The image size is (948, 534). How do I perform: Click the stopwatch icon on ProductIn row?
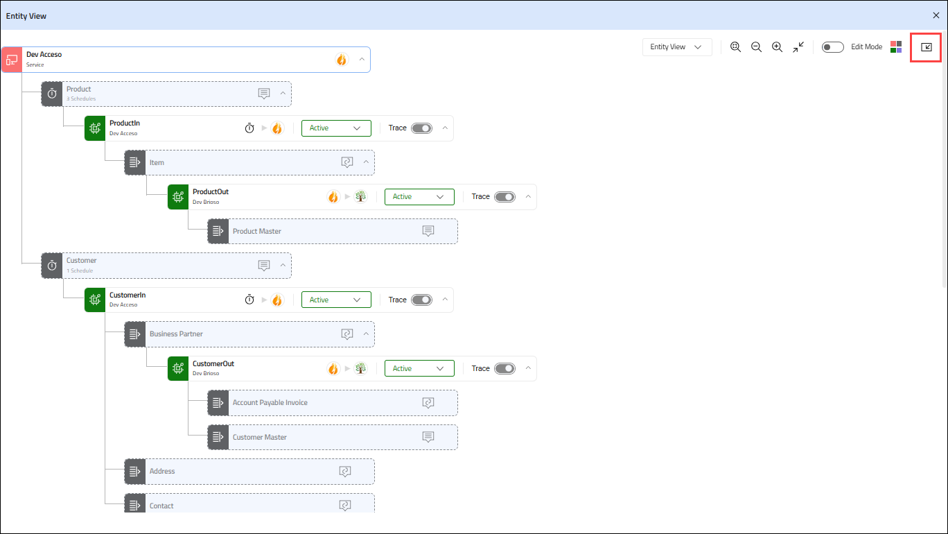point(249,128)
